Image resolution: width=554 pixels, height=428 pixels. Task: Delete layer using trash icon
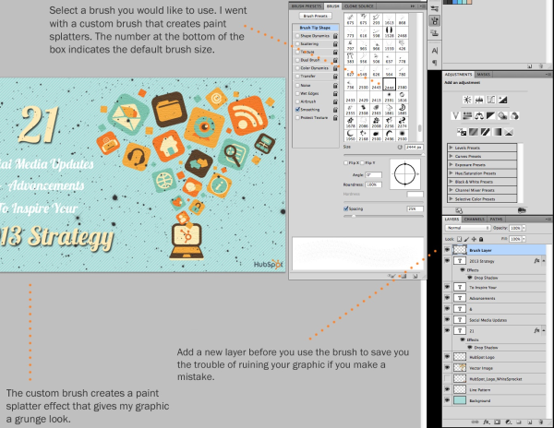[x=541, y=422]
